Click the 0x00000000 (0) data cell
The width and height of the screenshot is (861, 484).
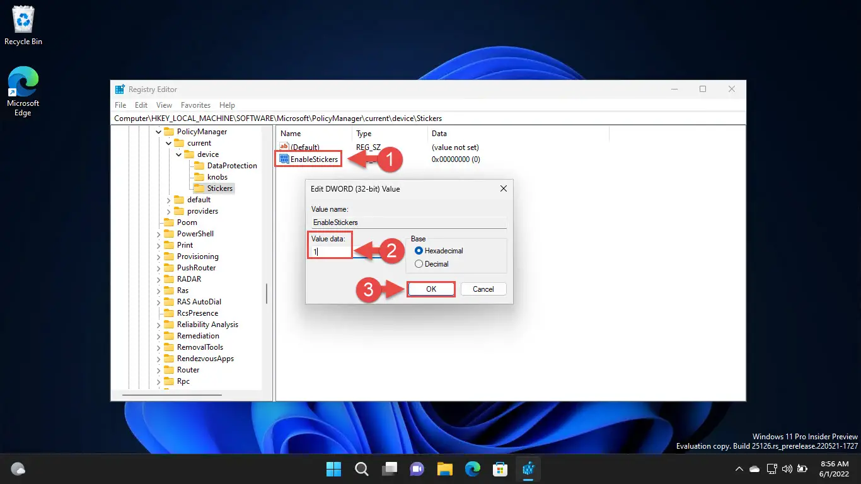pyautogui.click(x=456, y=159)
